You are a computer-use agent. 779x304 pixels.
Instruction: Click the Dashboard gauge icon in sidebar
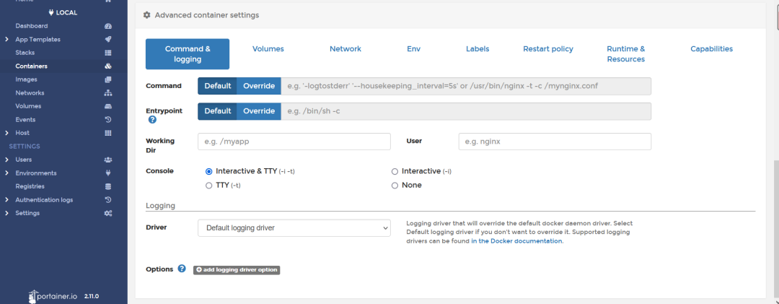coord(107,26)
